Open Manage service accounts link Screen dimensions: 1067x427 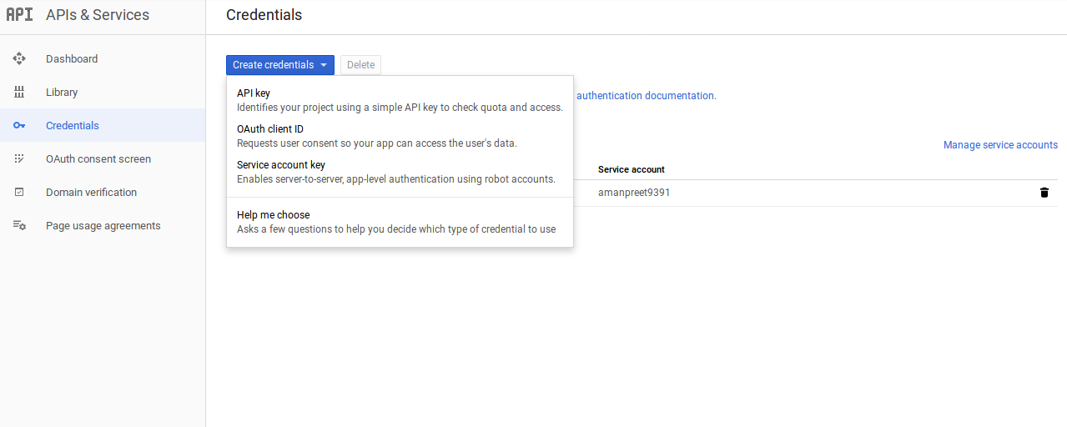tap(1000, 145)
